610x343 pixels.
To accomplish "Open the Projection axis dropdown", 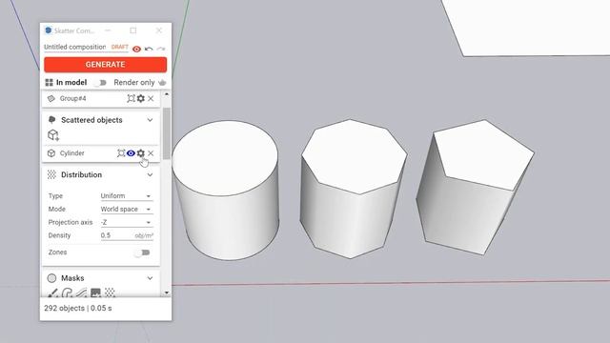I will tap(127, 222).
